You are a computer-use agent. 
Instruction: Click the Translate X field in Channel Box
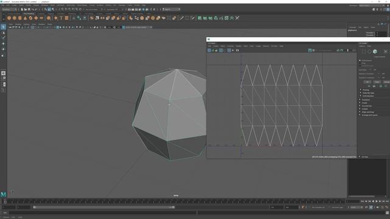point(381,33)
